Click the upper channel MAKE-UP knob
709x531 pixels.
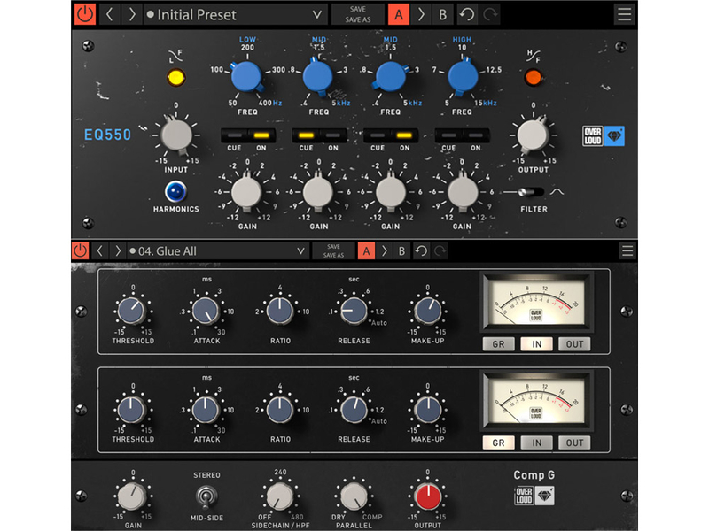point(428,311)
